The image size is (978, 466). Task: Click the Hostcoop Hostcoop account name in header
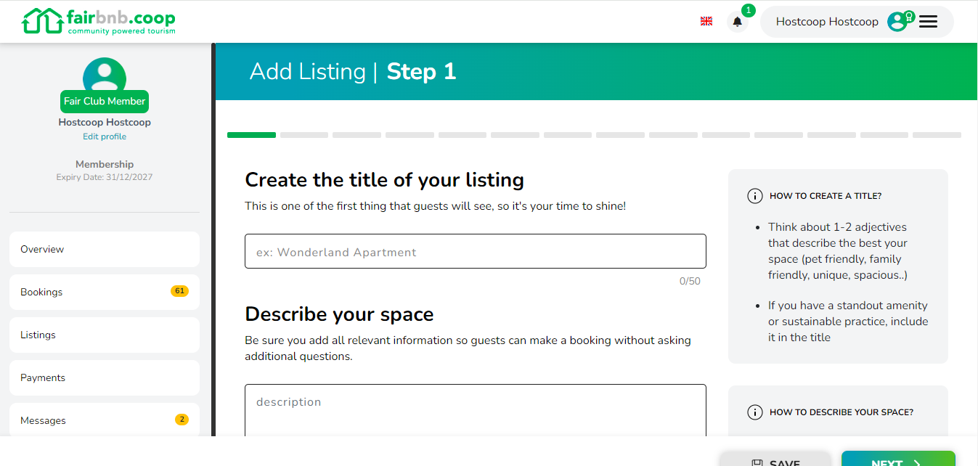[x=827, y=22]
